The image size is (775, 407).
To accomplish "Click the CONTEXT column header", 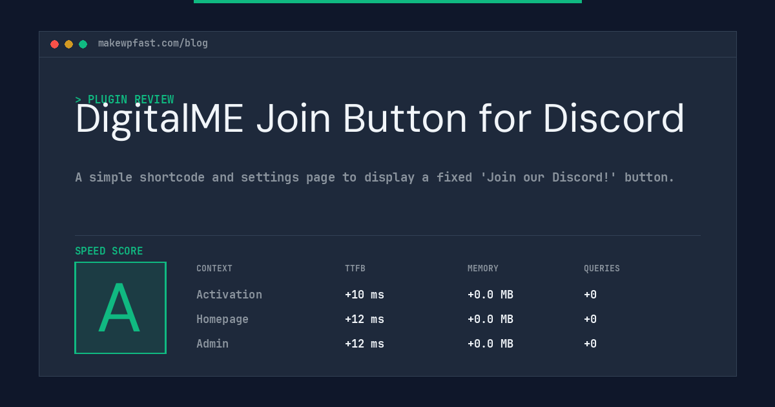I will [214, 269].
